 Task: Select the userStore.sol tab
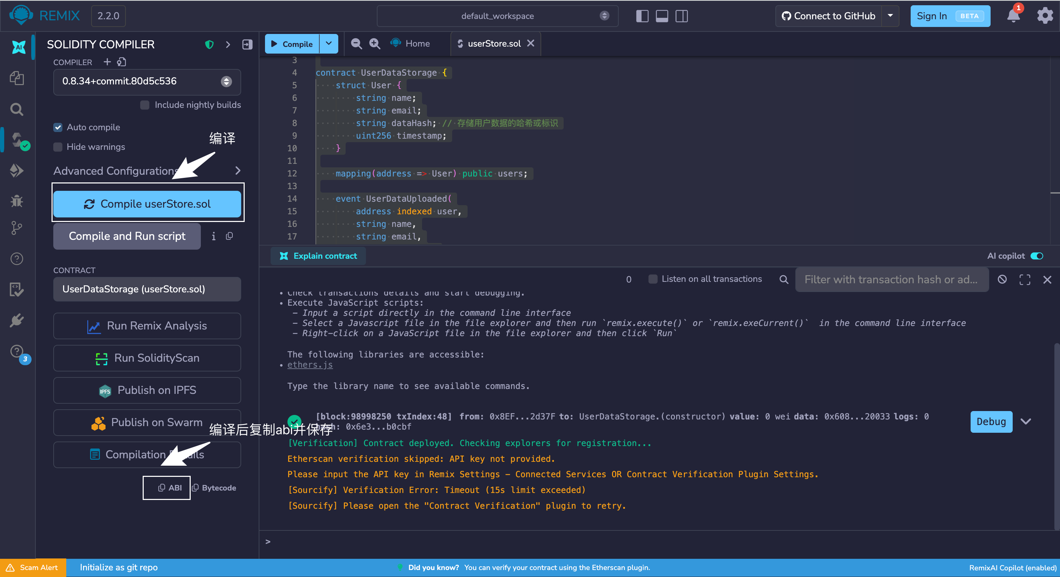(x=494, y=43)
